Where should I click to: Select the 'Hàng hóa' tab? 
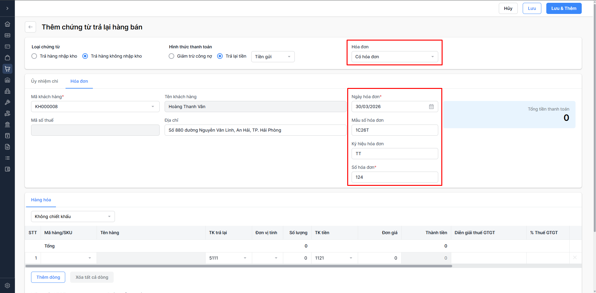[41, 200]
